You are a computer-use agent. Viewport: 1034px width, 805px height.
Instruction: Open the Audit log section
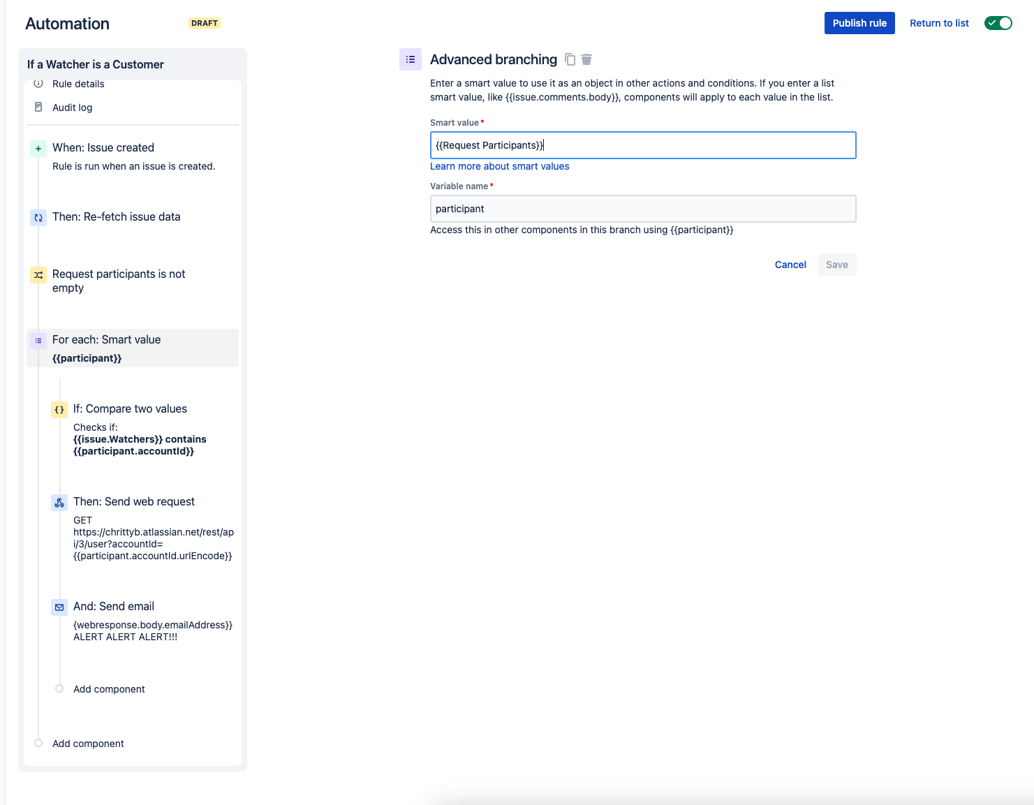coord(72,107)
